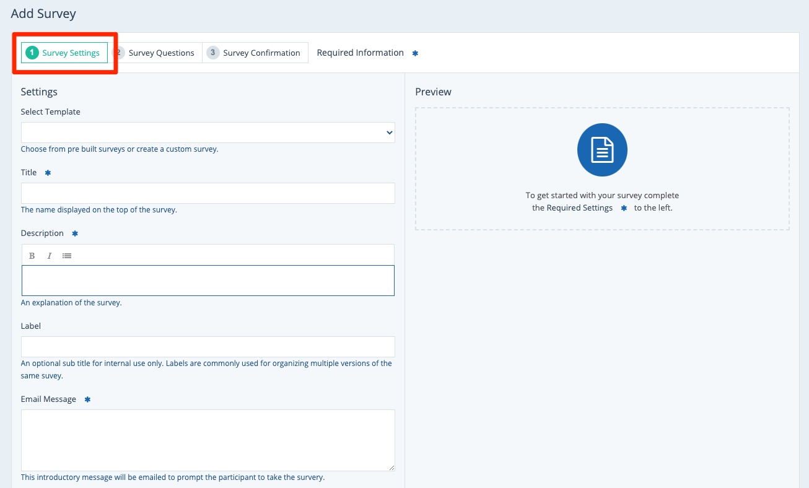809x488 pixels.
Task: Click the step 3 number badge
Action: click(x=213, y=53)
